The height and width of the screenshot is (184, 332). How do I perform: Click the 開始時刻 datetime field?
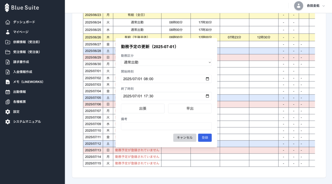(x=166, y=79)
